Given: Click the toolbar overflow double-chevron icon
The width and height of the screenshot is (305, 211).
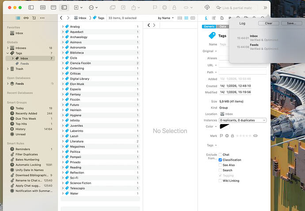Looking at the screenshot, I should click(x=265, y=8).
